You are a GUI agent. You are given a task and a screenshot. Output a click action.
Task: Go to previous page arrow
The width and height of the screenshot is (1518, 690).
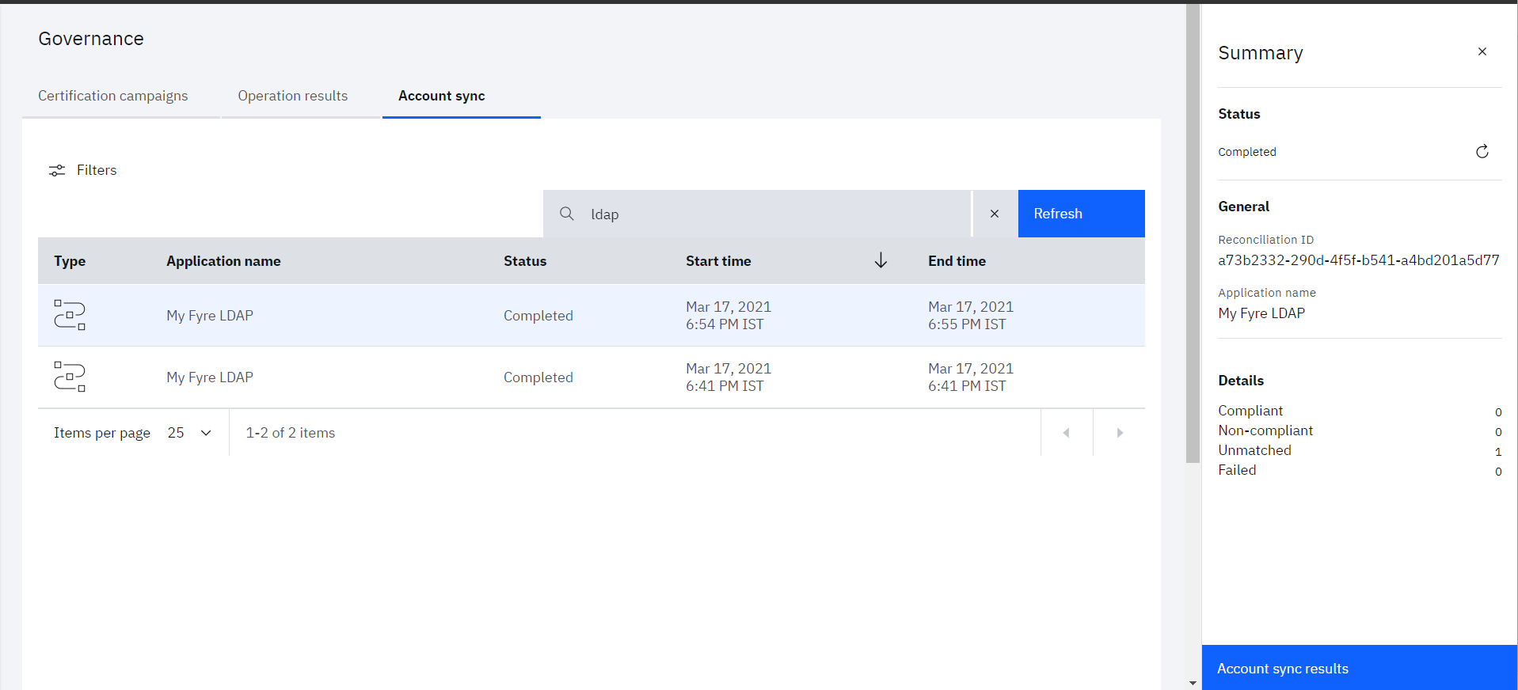(x=1067, y=433)
